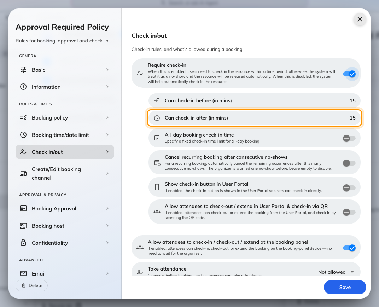Open the Booking Approval section

(x=65, y=208)
